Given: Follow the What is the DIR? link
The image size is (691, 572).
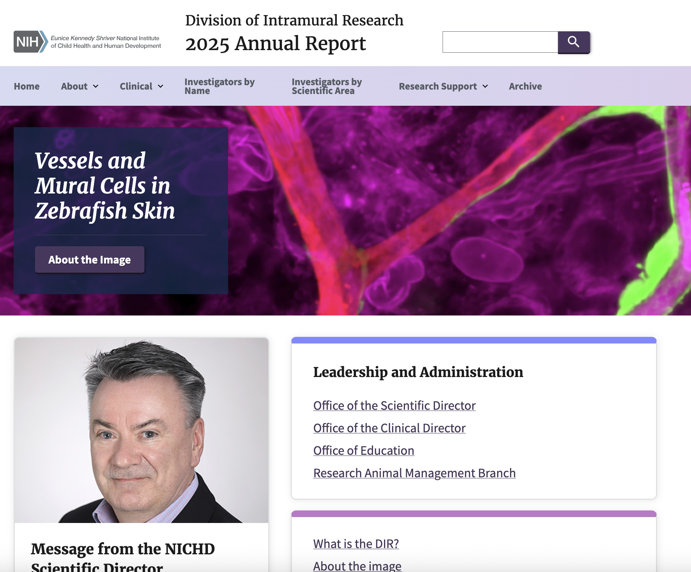Looking at the screenshot, I should (x=356, y=544).
